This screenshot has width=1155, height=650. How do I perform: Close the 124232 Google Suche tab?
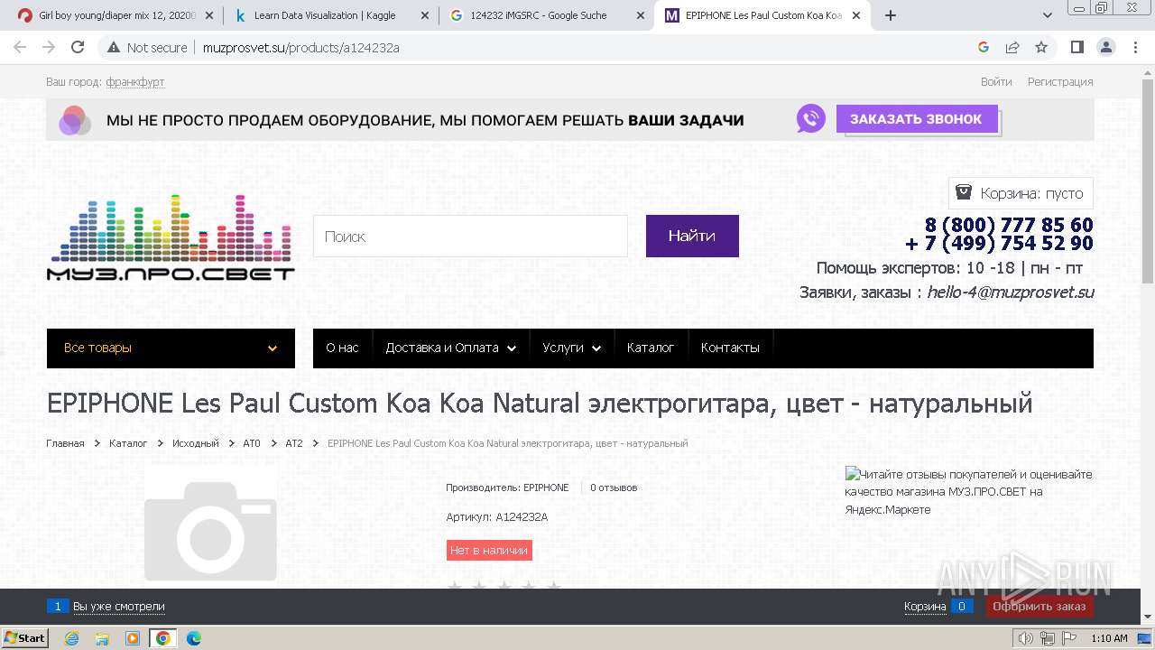(x=640, y=15)
